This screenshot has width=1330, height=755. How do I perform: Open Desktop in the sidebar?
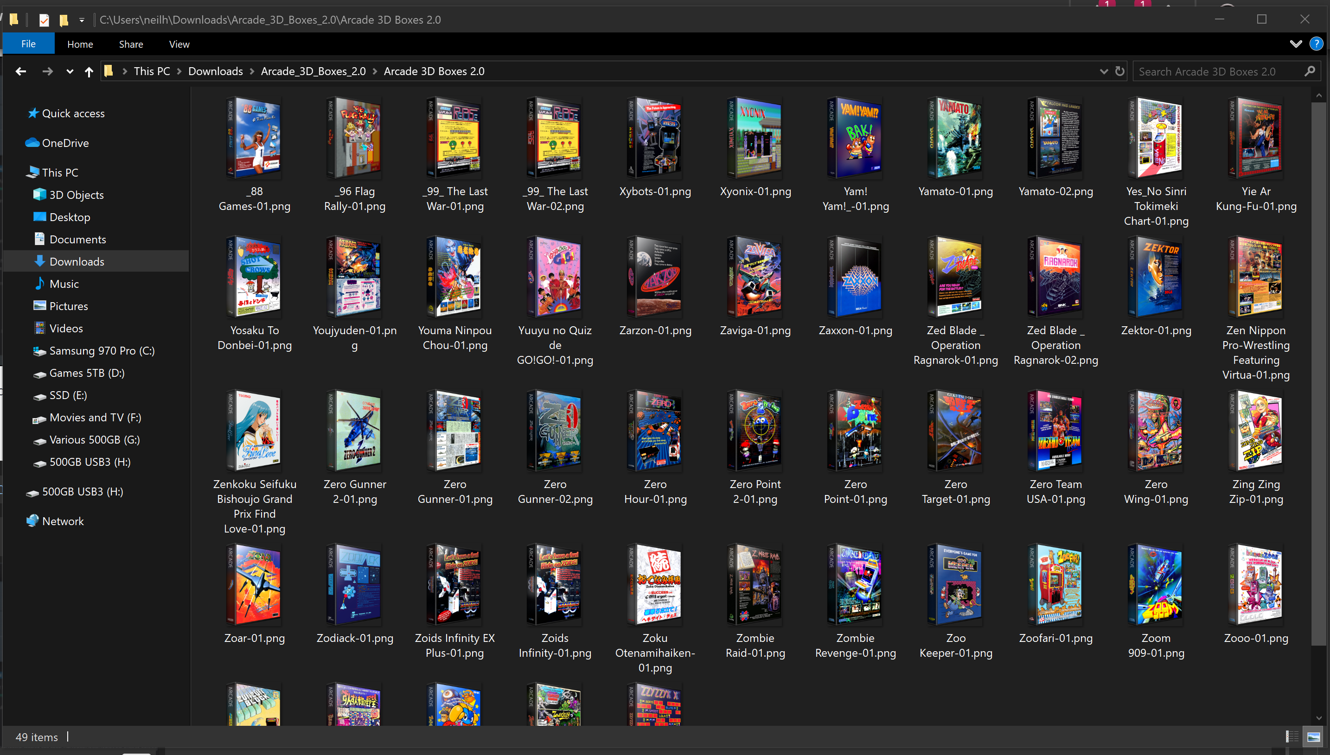[62, 217]
